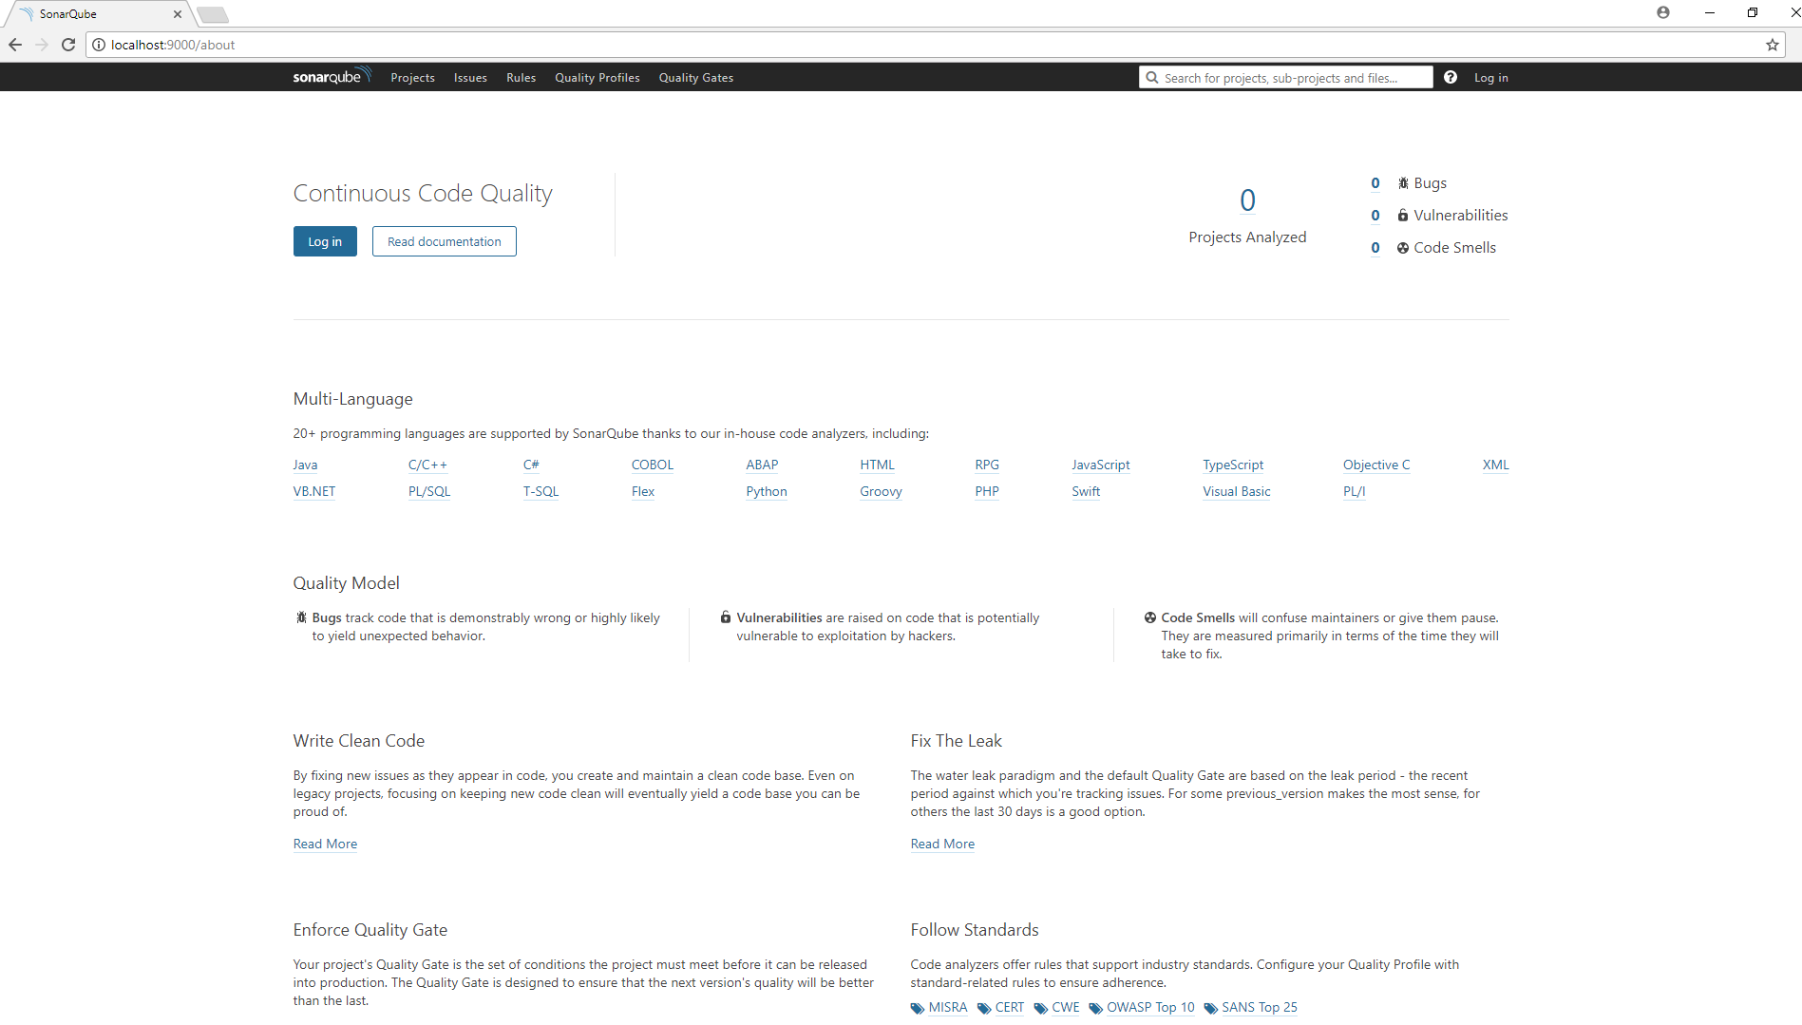This screenshot has height=1025, width=1802.
Task: Read More under Write Clean Code
Action: tap(325, 844)
